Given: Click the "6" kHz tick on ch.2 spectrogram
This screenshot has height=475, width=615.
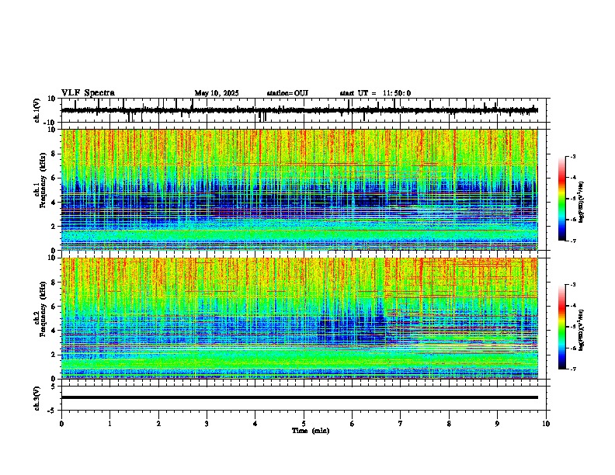Looking at the screenshot, I should coord(54,307).
